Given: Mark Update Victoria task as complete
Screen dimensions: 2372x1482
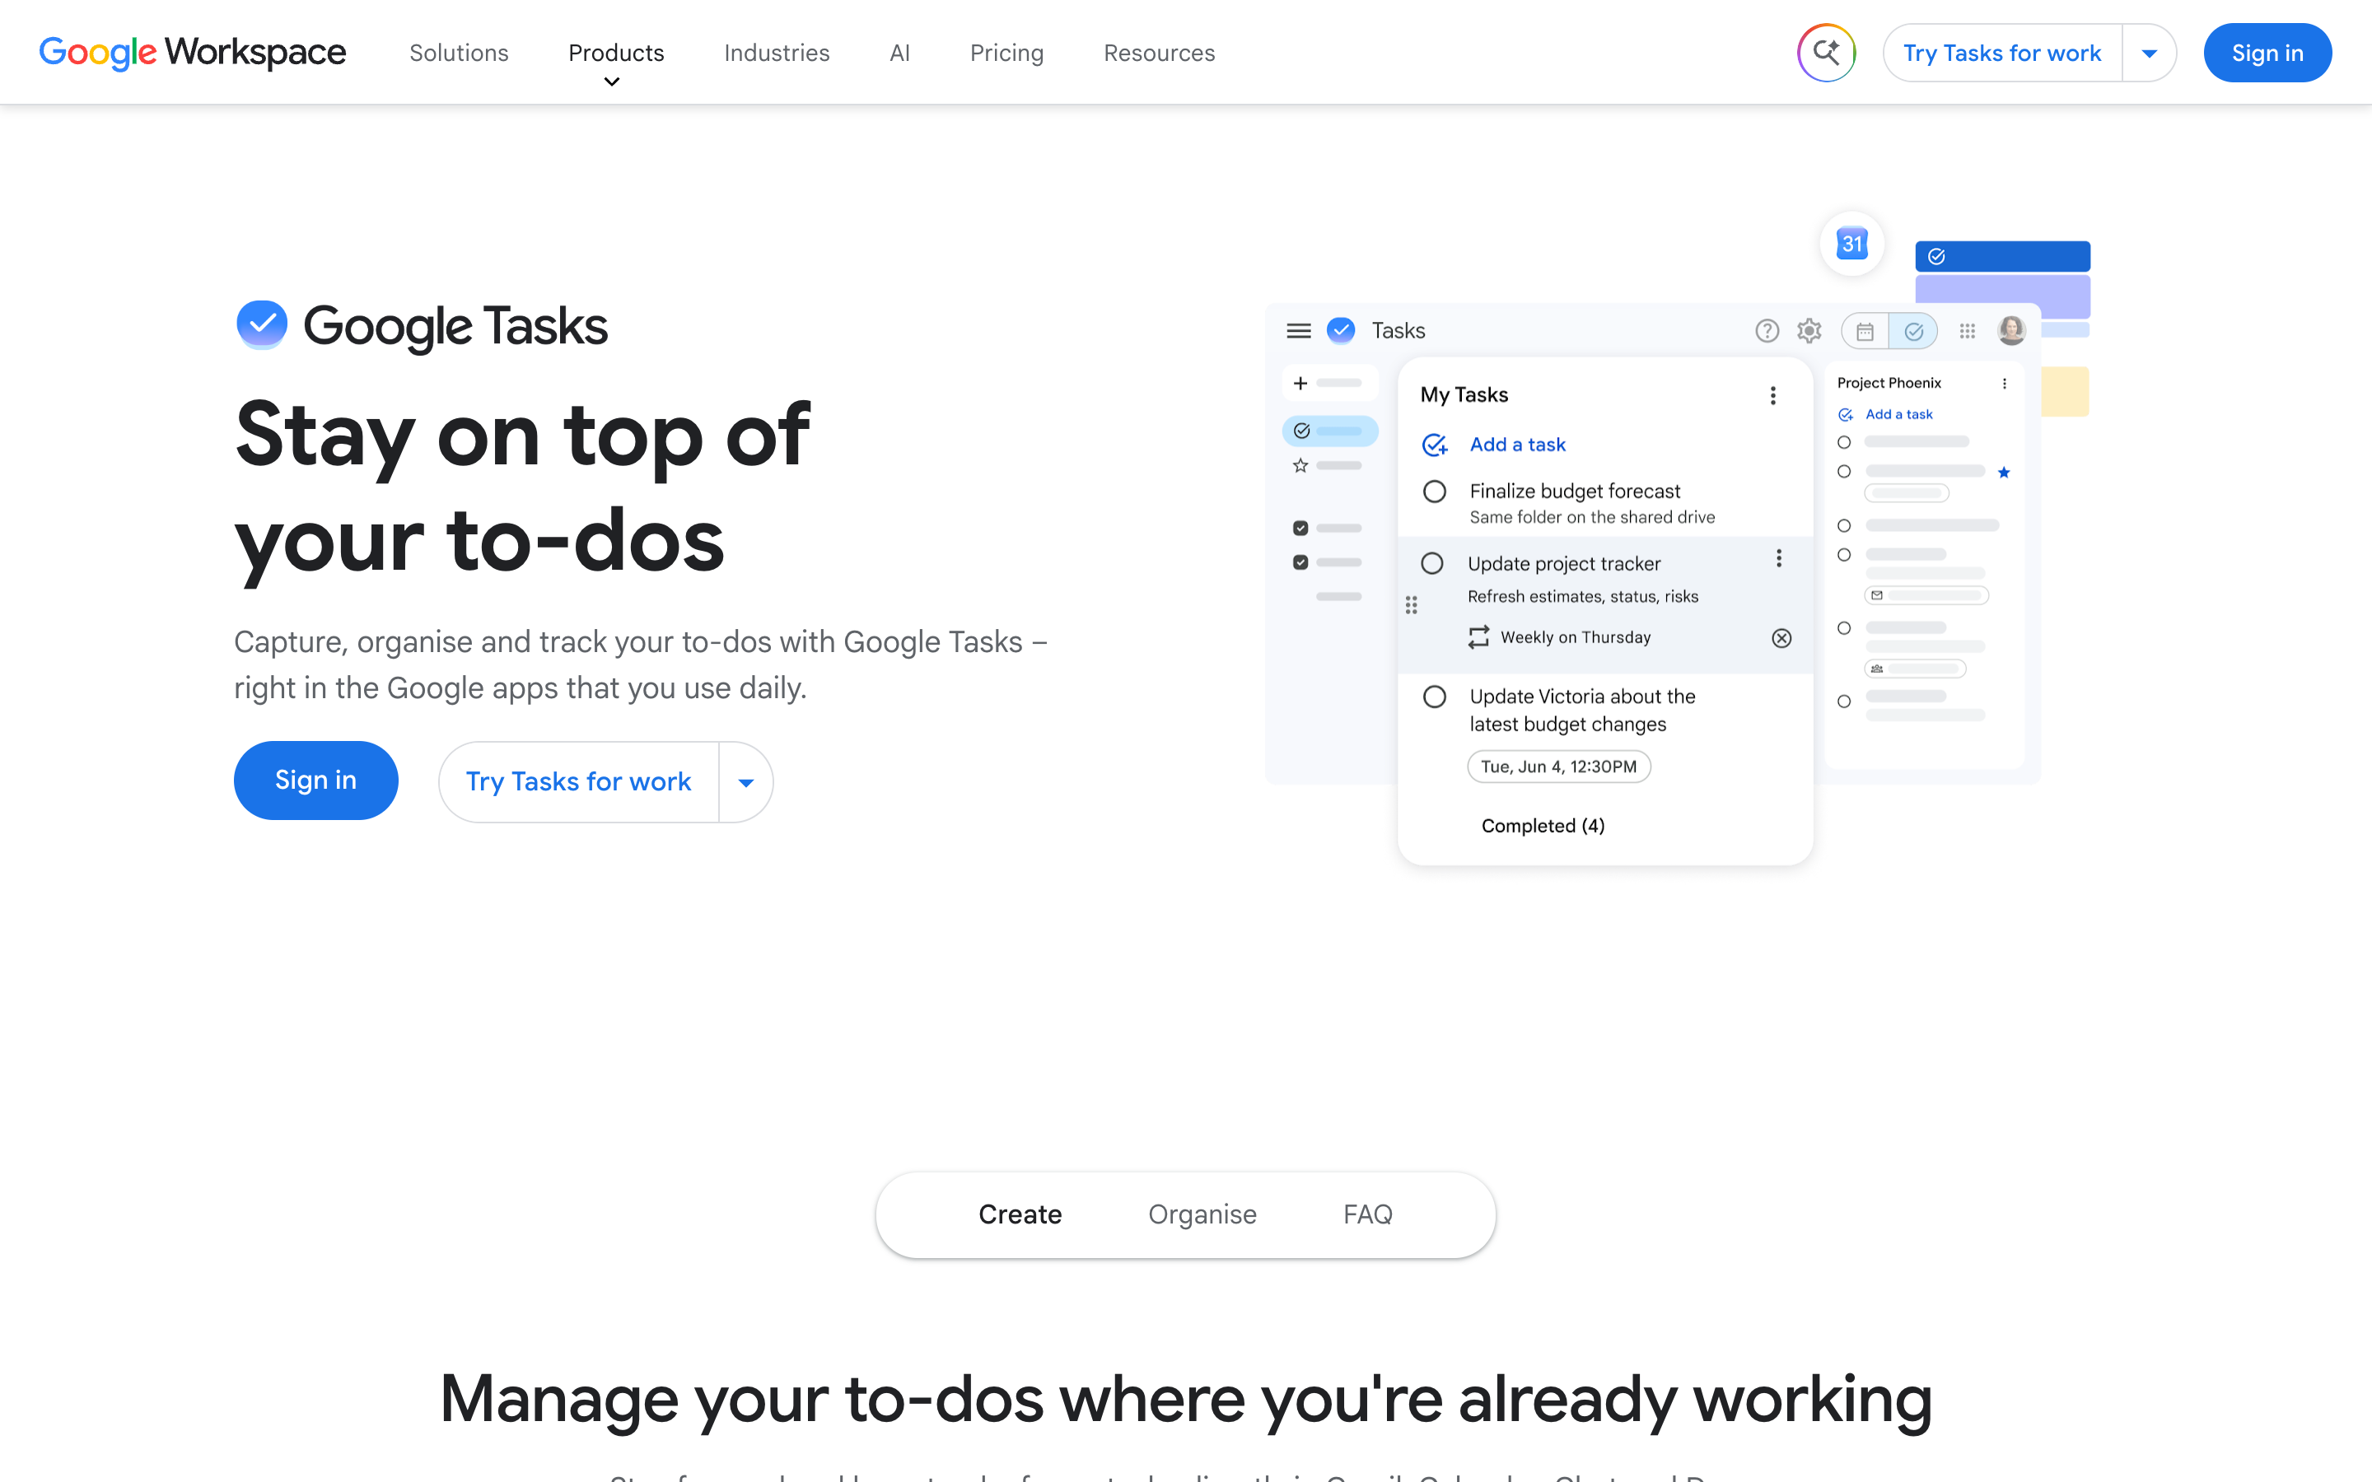Looking at the screenshot, I should click(1435, 697).
